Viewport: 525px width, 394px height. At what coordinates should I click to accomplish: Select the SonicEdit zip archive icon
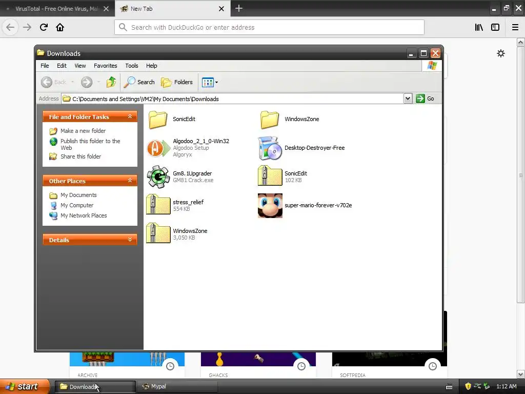[270, 176]
